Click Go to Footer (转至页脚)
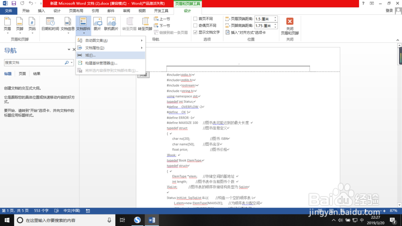 pyautogui.click(x=145, y=24)
